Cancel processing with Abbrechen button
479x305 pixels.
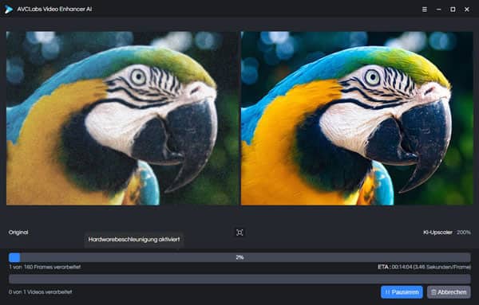tap(449, 292)
